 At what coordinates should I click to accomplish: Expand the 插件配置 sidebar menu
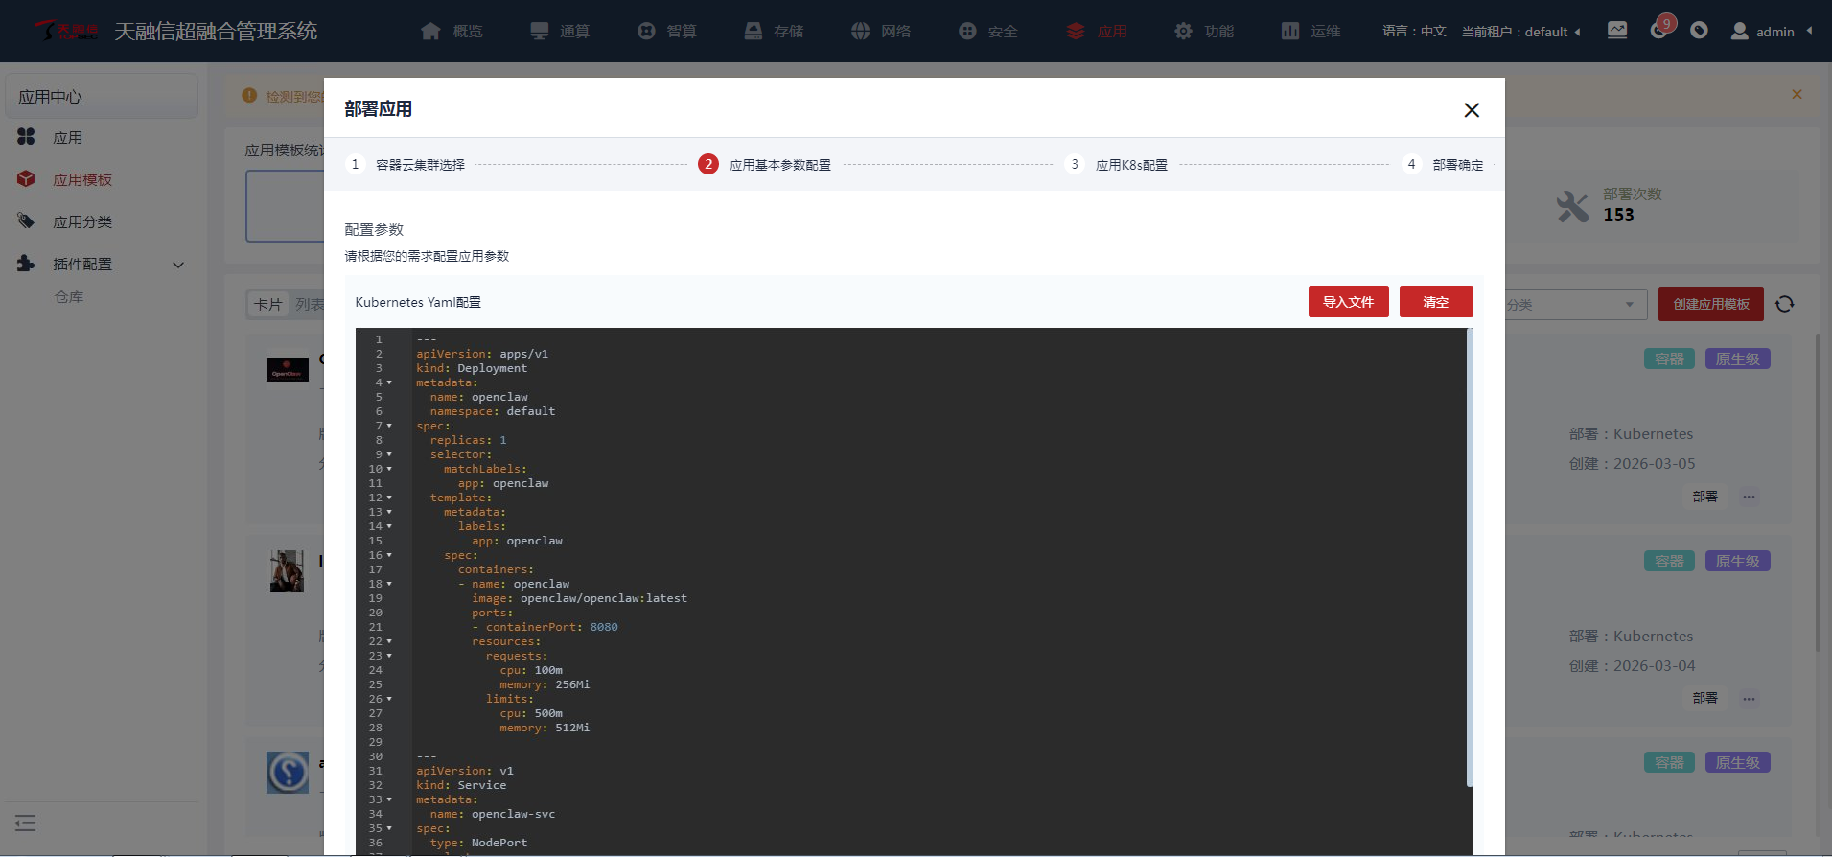coord(178,265)
